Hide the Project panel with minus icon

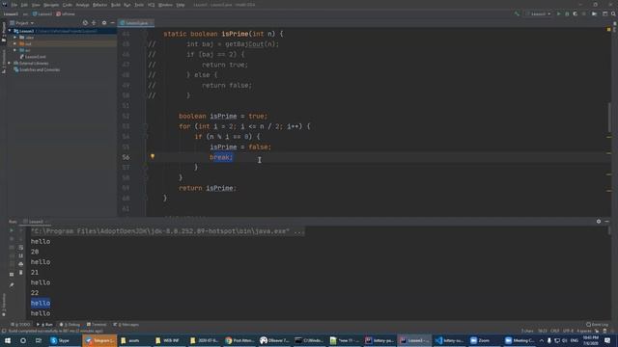point(112,23)
